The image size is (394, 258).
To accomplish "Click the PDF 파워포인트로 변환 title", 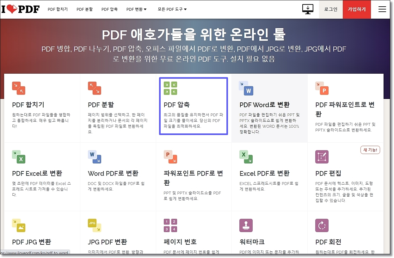I will pos(345,109).
